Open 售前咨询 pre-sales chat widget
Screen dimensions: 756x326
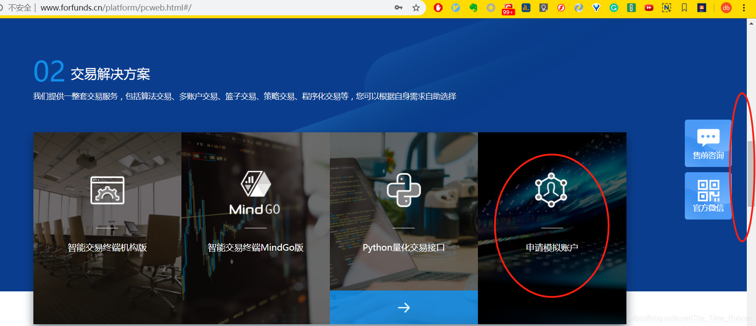point(708,143)
